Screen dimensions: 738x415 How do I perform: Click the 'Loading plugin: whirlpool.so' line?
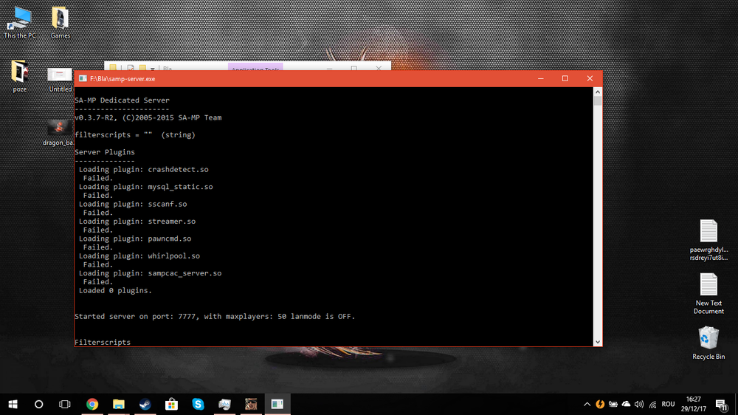coord(139,256)
